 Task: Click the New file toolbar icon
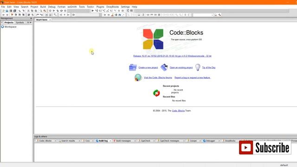point(3,11)
